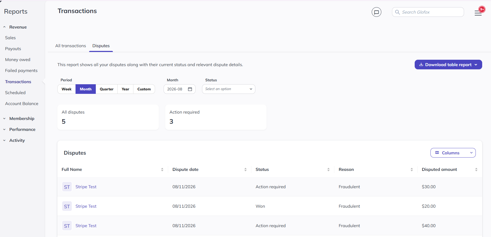Click ST avatar in $30.00 dispute row
This screenshot has width=491, height=237.
[x=67, y=187]
